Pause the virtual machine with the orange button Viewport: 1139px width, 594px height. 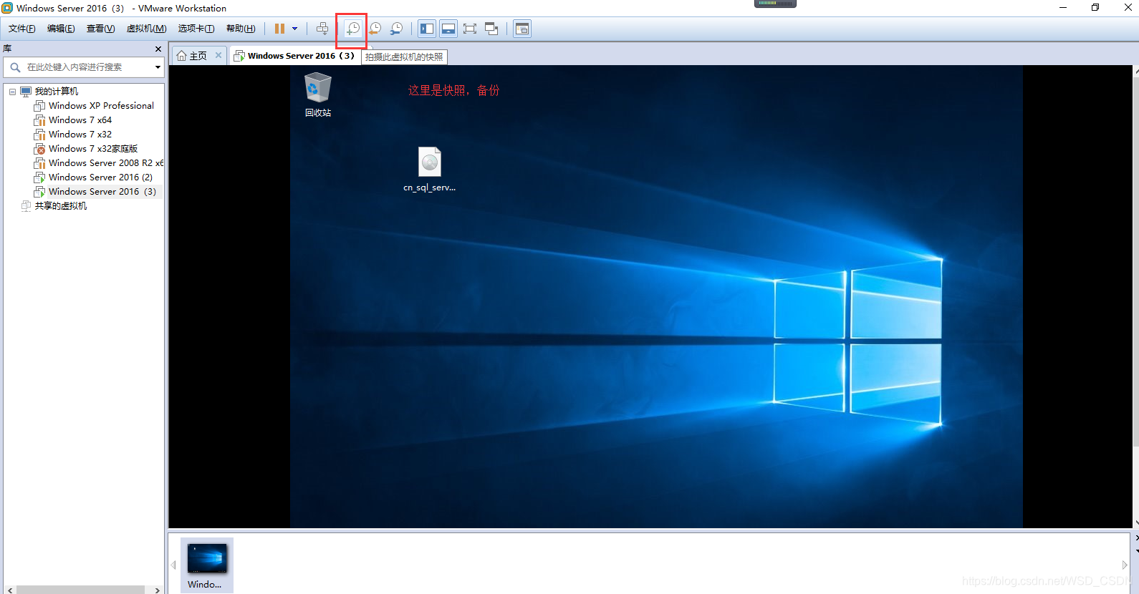coord(279,29)
